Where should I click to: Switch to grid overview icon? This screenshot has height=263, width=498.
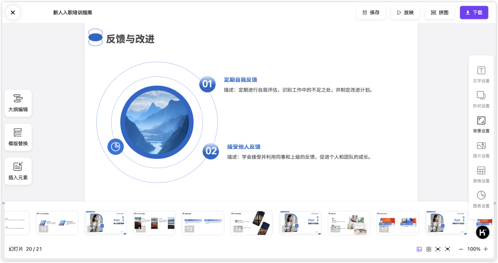(428, 249)
